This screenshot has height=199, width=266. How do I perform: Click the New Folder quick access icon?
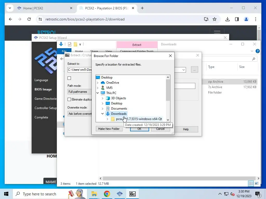click(x=75, y=44)
